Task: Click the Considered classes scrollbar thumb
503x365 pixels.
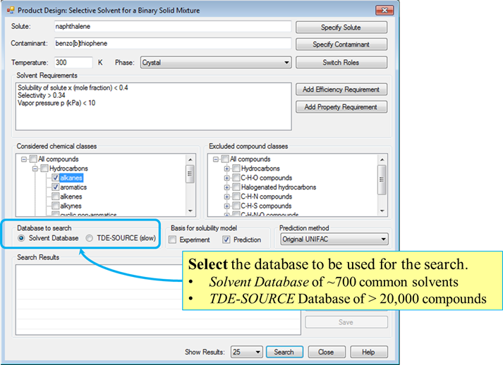Action: pyautogui.click(x=190, y=173)
